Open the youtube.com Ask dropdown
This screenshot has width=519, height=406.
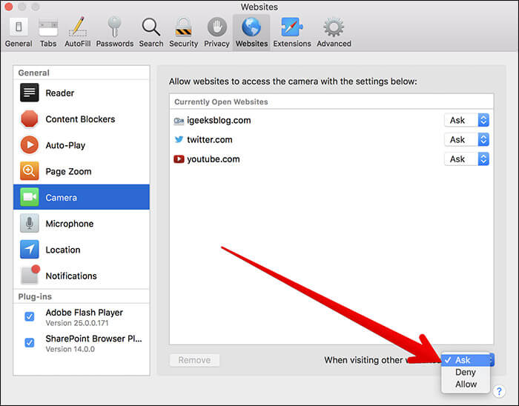pyautogui.click(x=466, y=159)
